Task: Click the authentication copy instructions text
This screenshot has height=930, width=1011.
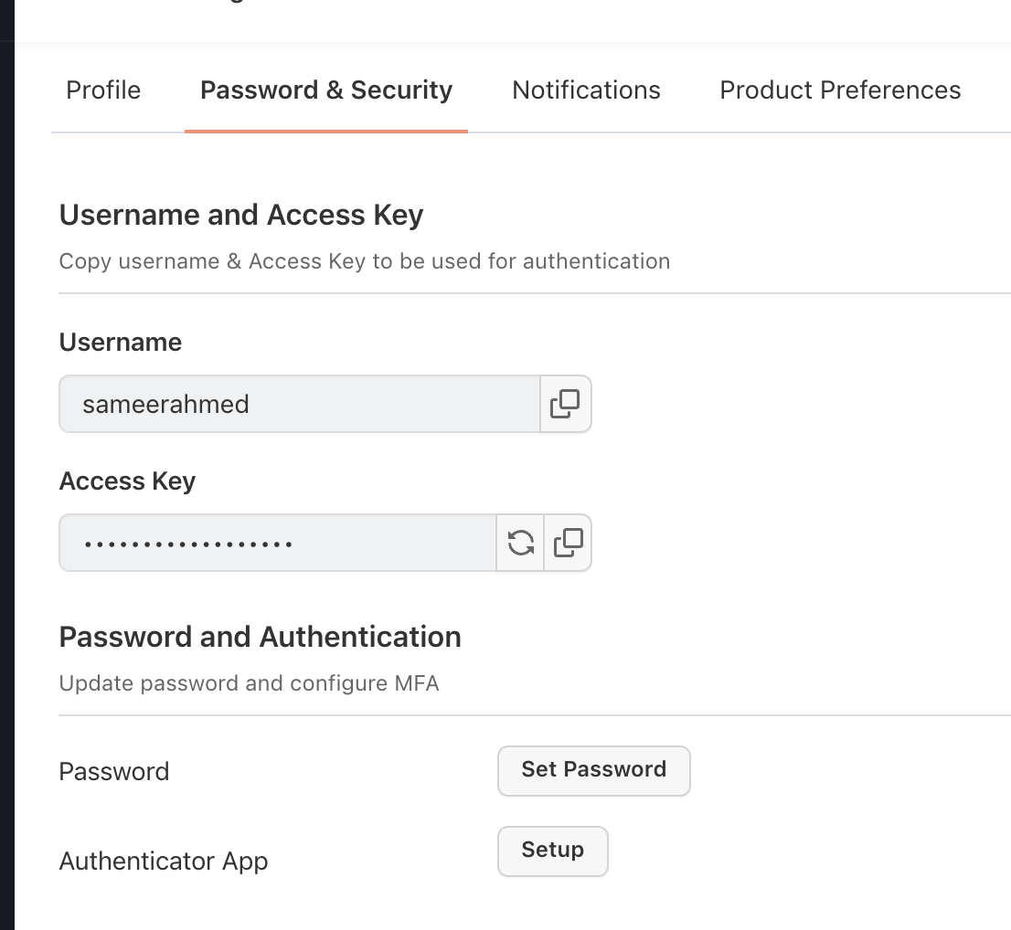Action: pyautogui.click(x=364, y=261)
